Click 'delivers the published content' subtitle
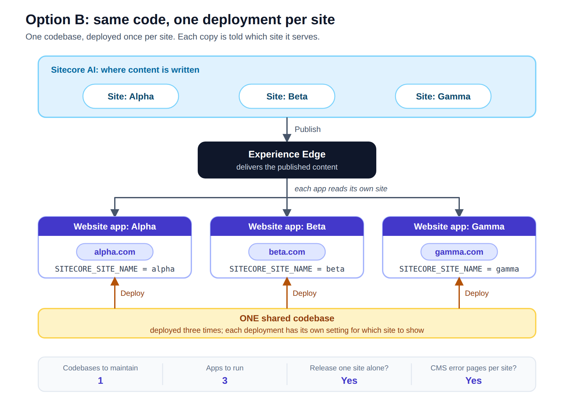Viewport: 574px width, 408px height. click(x=287, y=167)
